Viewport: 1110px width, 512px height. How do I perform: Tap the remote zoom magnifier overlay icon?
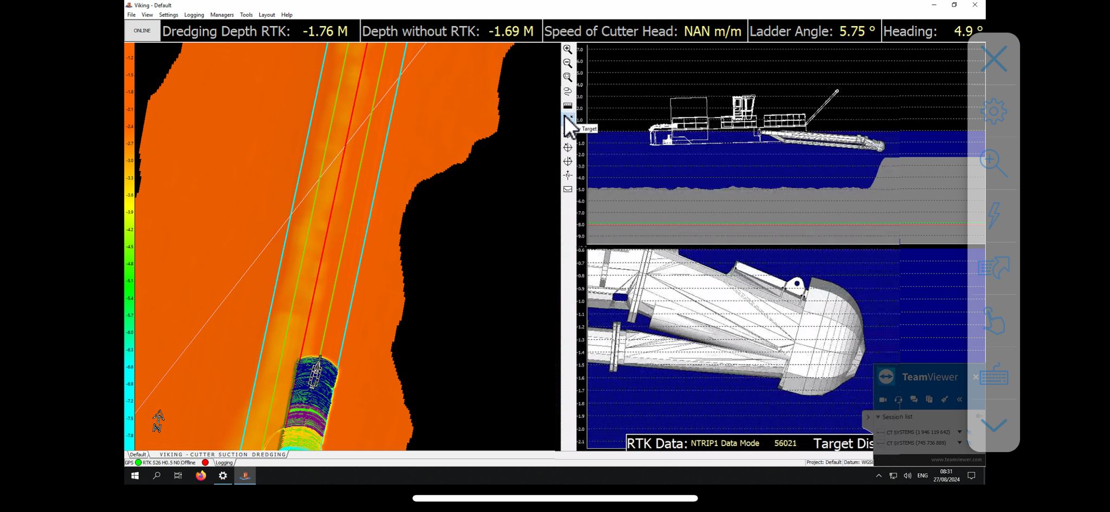point(993,164)
